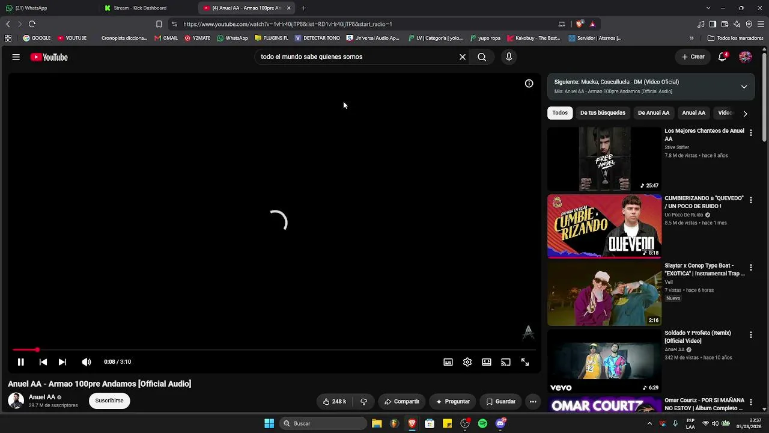
Task: Mute the video volume
Action: (x=87, y=362)
